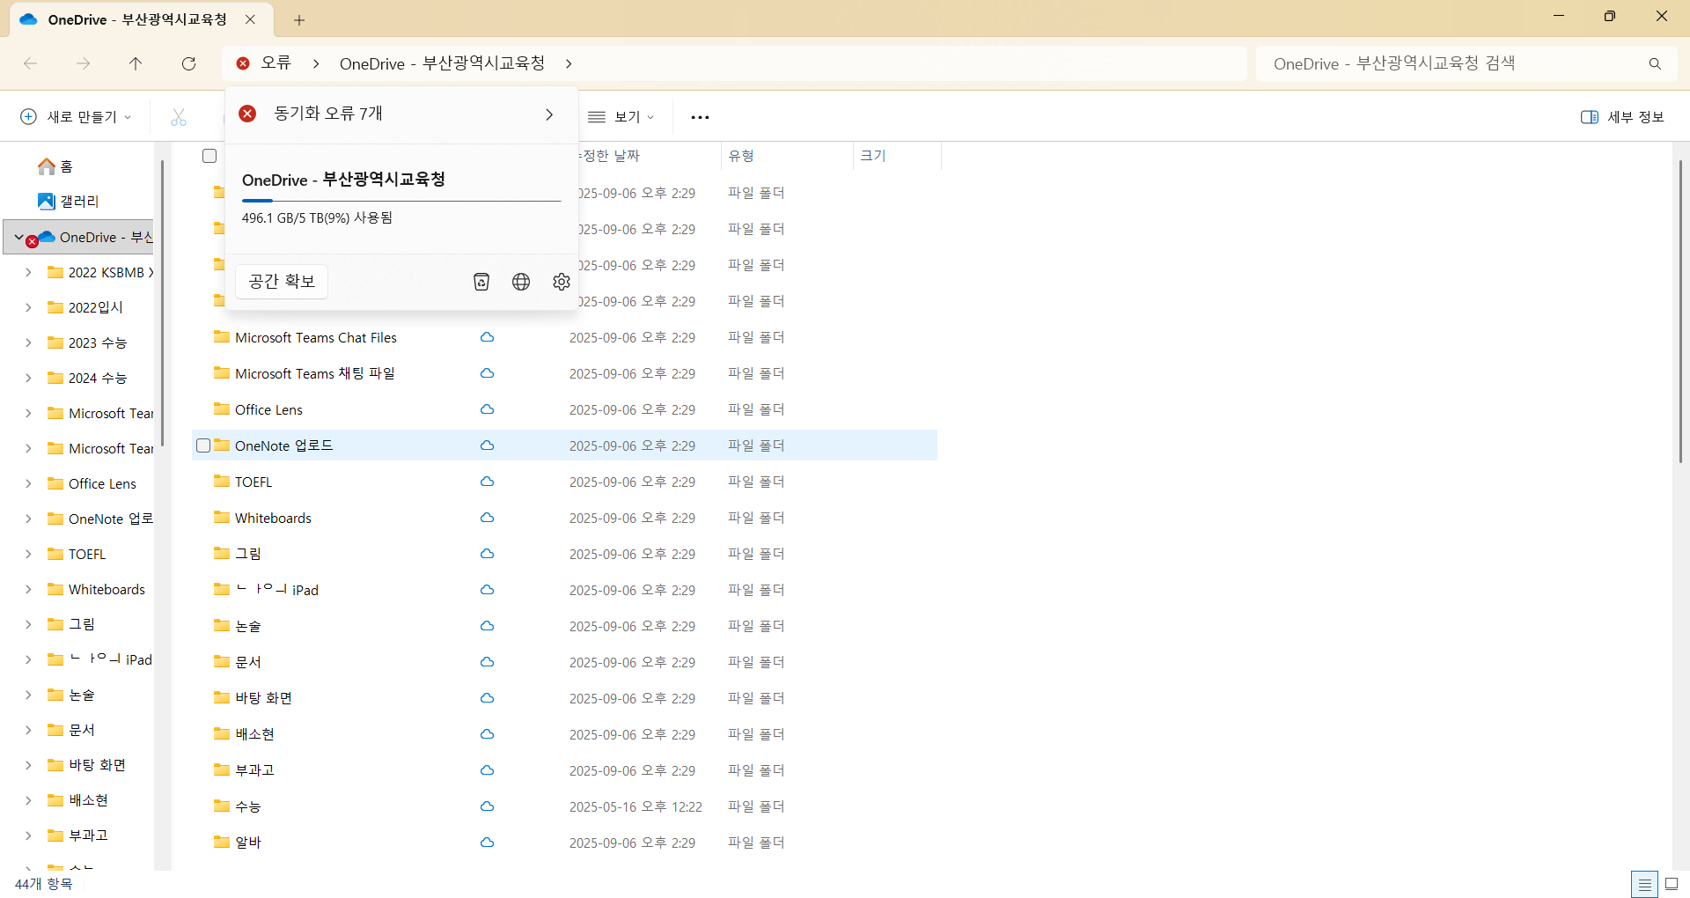The height and width of the screenshot is (898, 1690).
Task: Expand 2024 수능 tree node
Action: click(28, 378)
